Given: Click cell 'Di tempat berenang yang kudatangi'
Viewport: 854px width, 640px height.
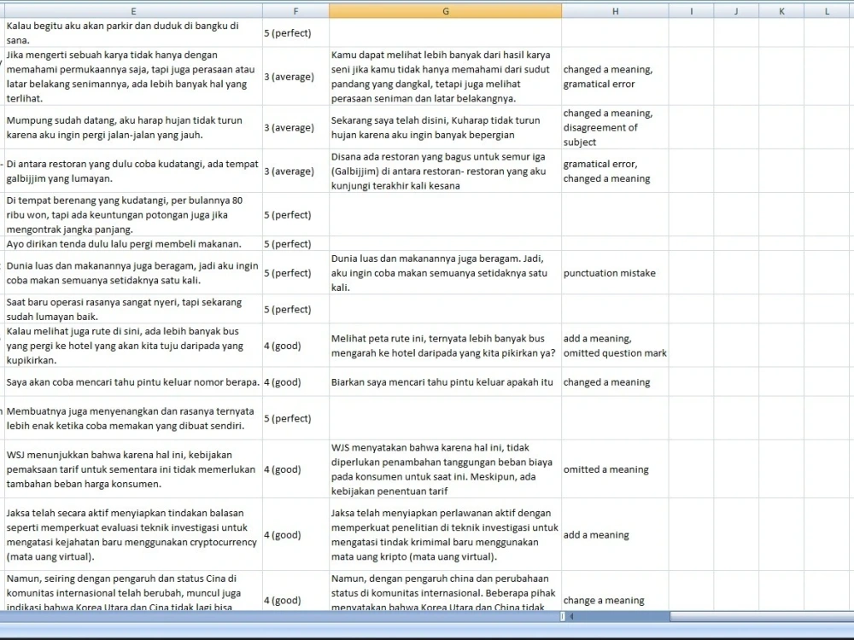Looking at the screenshot, I should (133, 214).
